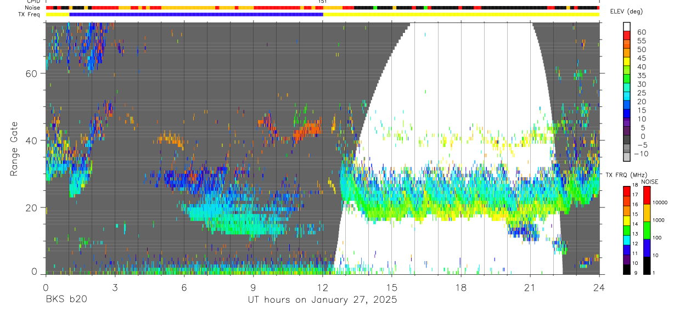Image resolution: width=674 pixels, height=311 pixels.
Task: Select the 'Noise' row label at top left
Action: [x=33, y=8]
